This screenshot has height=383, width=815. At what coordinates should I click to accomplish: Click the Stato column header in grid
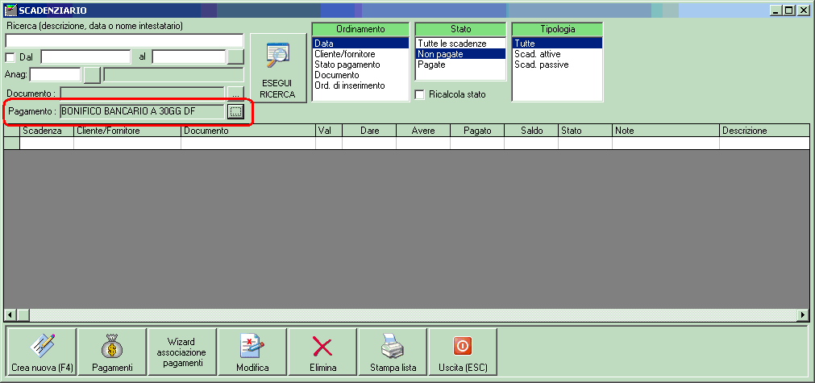click(586, 131)
